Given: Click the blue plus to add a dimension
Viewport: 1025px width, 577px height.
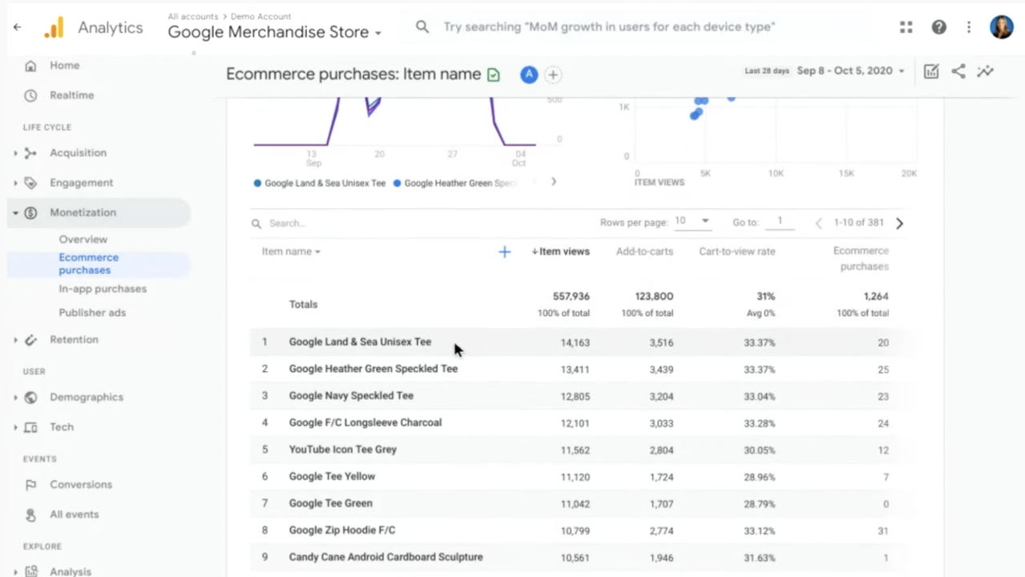Looking at the screenshot, I should (x=504, y=252).
